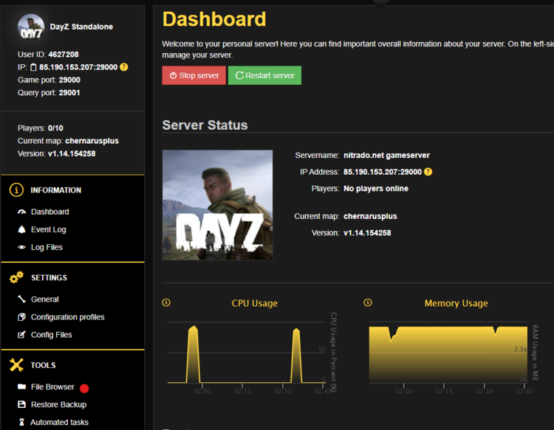Open the Event Log page

tap(48, 229)
